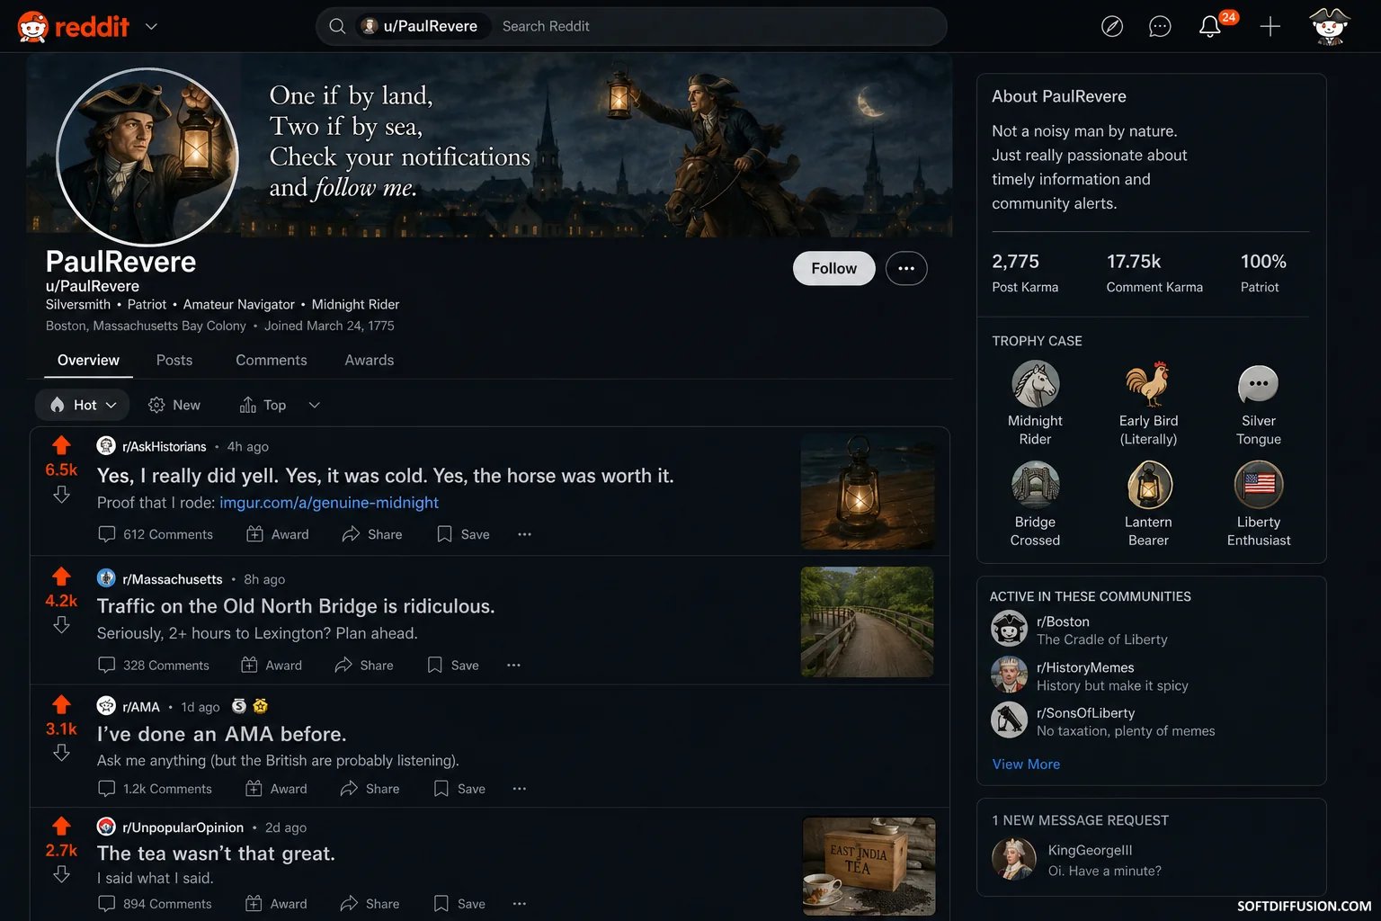Open the explore compass icon

[x=1112, y=27]
